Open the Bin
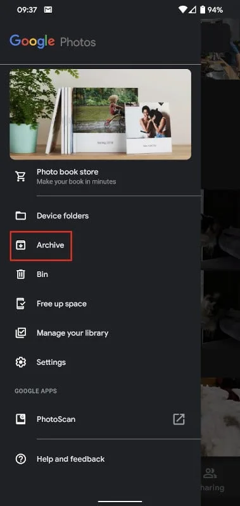The height and width of the screenshot is (506, 240). (101, 275)
